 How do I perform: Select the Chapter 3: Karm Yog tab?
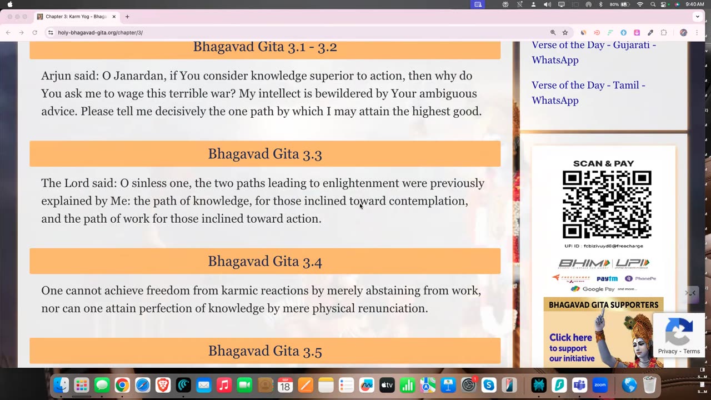click(76, 17)
